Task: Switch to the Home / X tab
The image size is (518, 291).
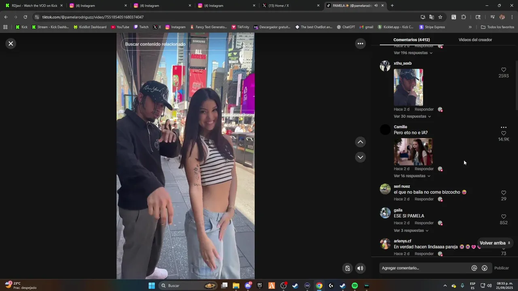Action: [x=291, y=6]
